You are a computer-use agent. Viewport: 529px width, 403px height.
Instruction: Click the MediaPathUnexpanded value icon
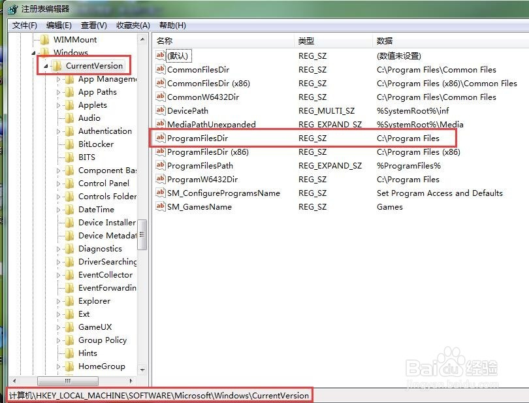pyautogui.click(x=160, y=123)
